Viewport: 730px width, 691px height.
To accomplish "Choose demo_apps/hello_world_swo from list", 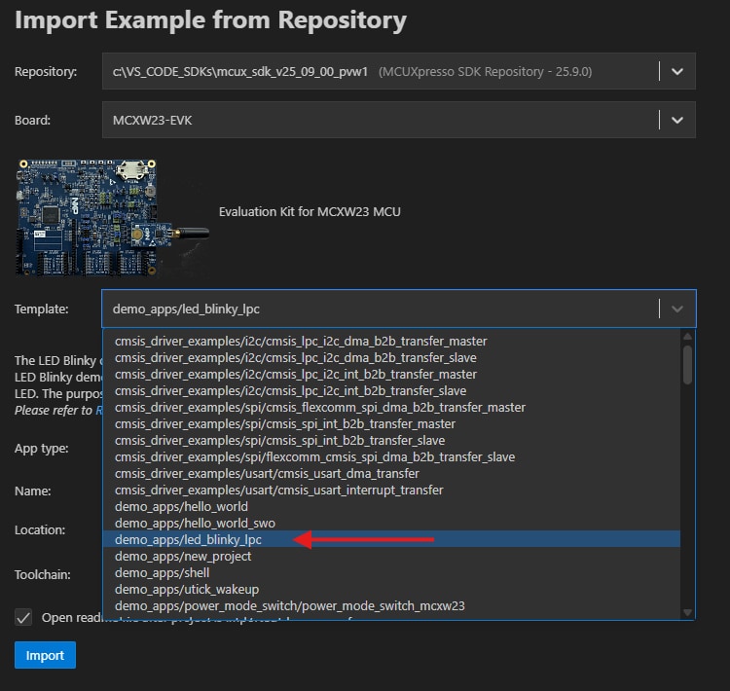I will click(x=196, y=523).
